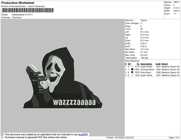Open the novaPDF link in the notice

pos(83,135)
